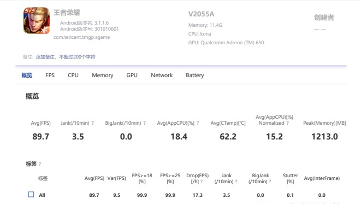361x204 pixels.
Task: Click help icon beside BigJank(/10min) overview metric
Action: [144, 123]
